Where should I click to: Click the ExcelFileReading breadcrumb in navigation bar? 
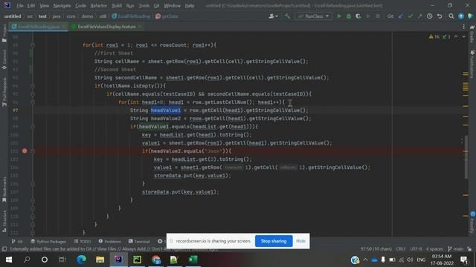click(131, 16)
